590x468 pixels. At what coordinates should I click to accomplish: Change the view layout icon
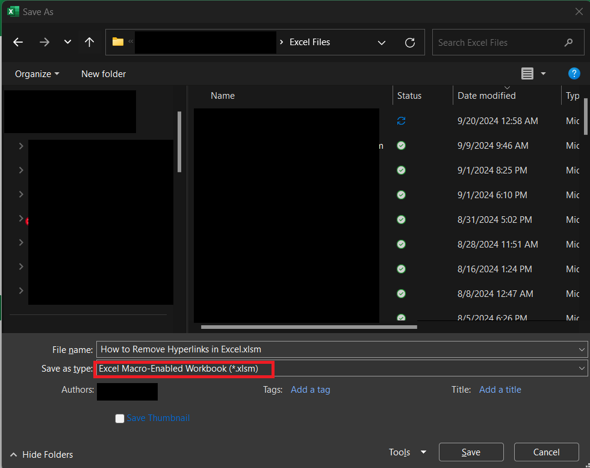click(x=527, y=73)
